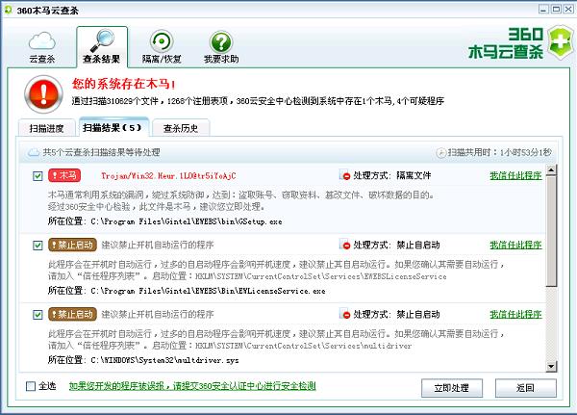Click the Trojan/Win32.Heur threat name
577x415 pixels.
[168, 176]
